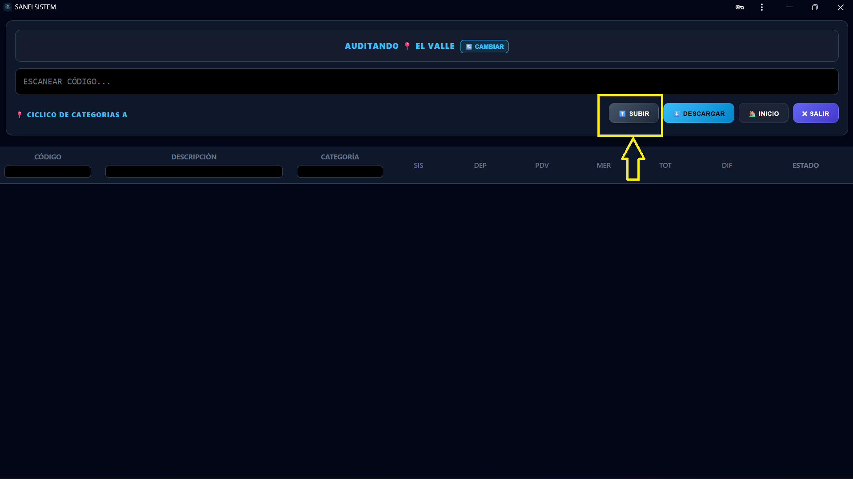This screenshot has height=479, width=853.
Task: Click the TOT column header
Action: tap(665, 165)
